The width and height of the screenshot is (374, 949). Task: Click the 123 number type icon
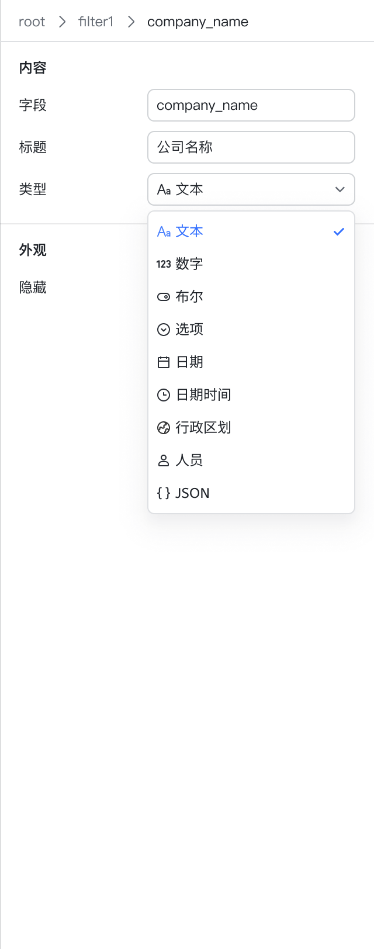click(x=164, y=264)
